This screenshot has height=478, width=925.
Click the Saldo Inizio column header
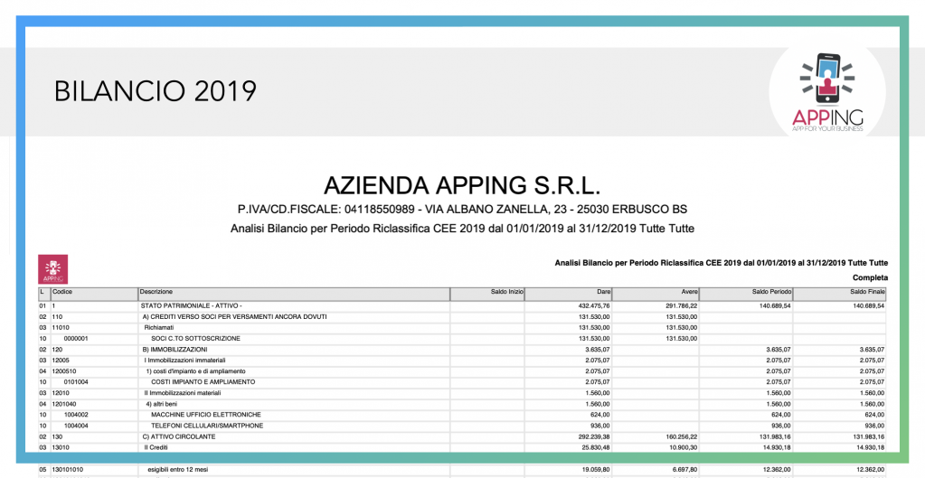coord(486,293)
